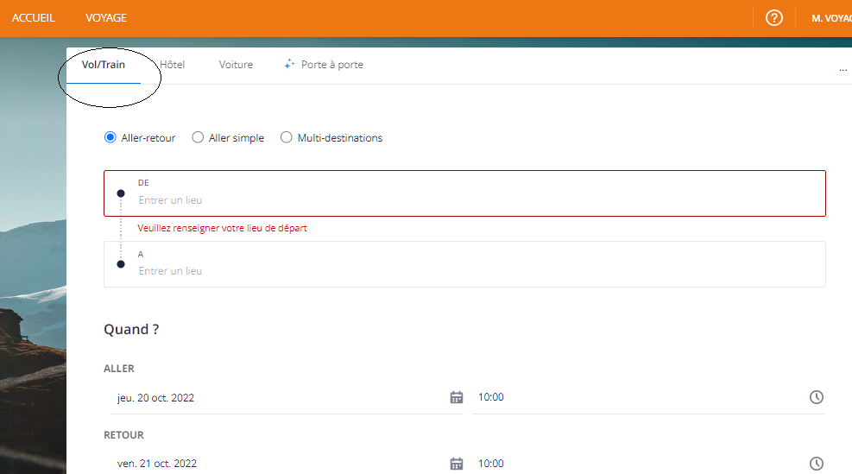Switch to the Hôtel tab
The image size is (852, 474).
click(x=173, y=65)
